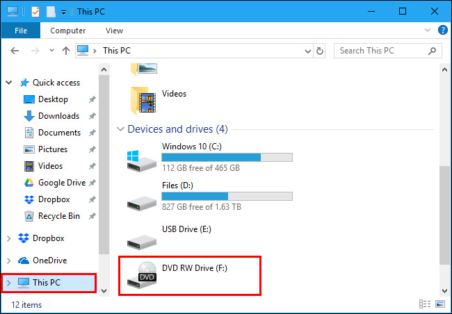Open the File menu
The height and width of the screenshot is (314, 452).
(x=21, y=31)
